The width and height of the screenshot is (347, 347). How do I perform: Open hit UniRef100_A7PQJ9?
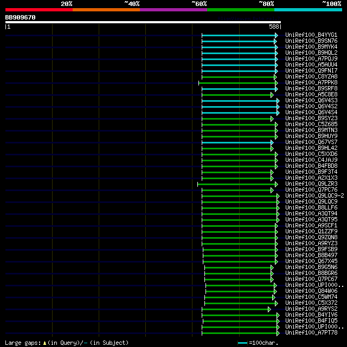(x=311, y=59)
